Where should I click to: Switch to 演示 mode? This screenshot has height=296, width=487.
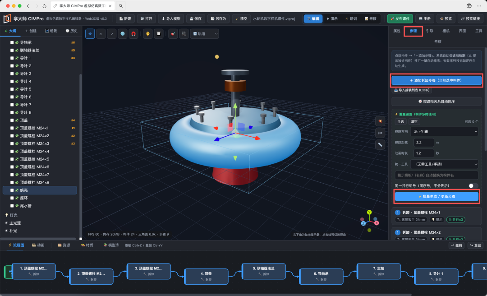332,18
